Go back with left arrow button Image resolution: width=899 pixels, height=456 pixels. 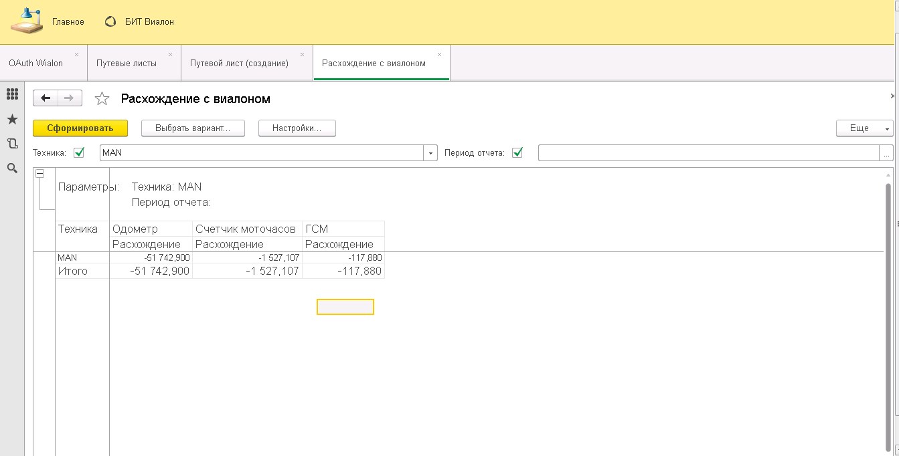point(46,98)
